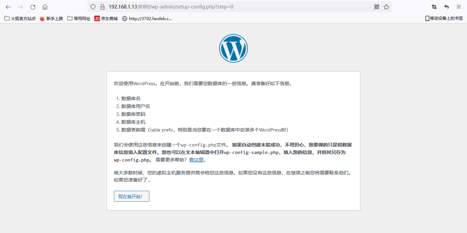Click the 现在就开始! button
Image resolution: width=467 pixels, height=233 pixels.
131,196
